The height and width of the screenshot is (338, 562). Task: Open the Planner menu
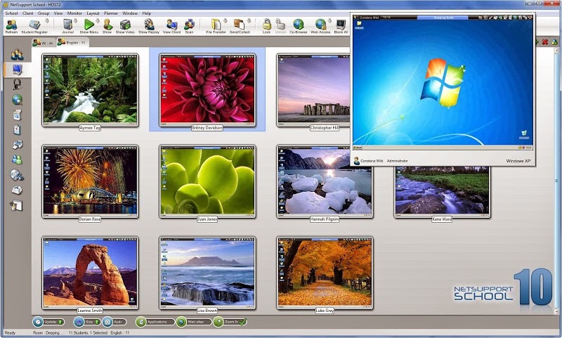coord(111,13)
